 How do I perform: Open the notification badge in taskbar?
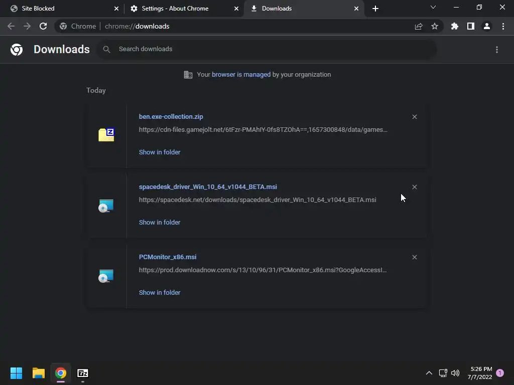tap(500, 373)
